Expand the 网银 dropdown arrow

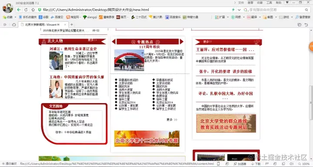(x=244, y=17)
